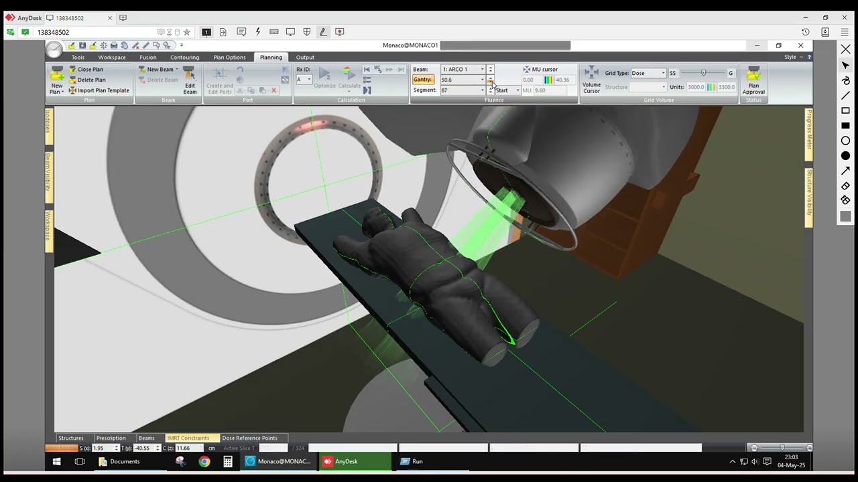The width and height of the screenshot is (858, 482).
Task: Select the whiteboard outlined rectangle tool
Action: tap(845, 110)
